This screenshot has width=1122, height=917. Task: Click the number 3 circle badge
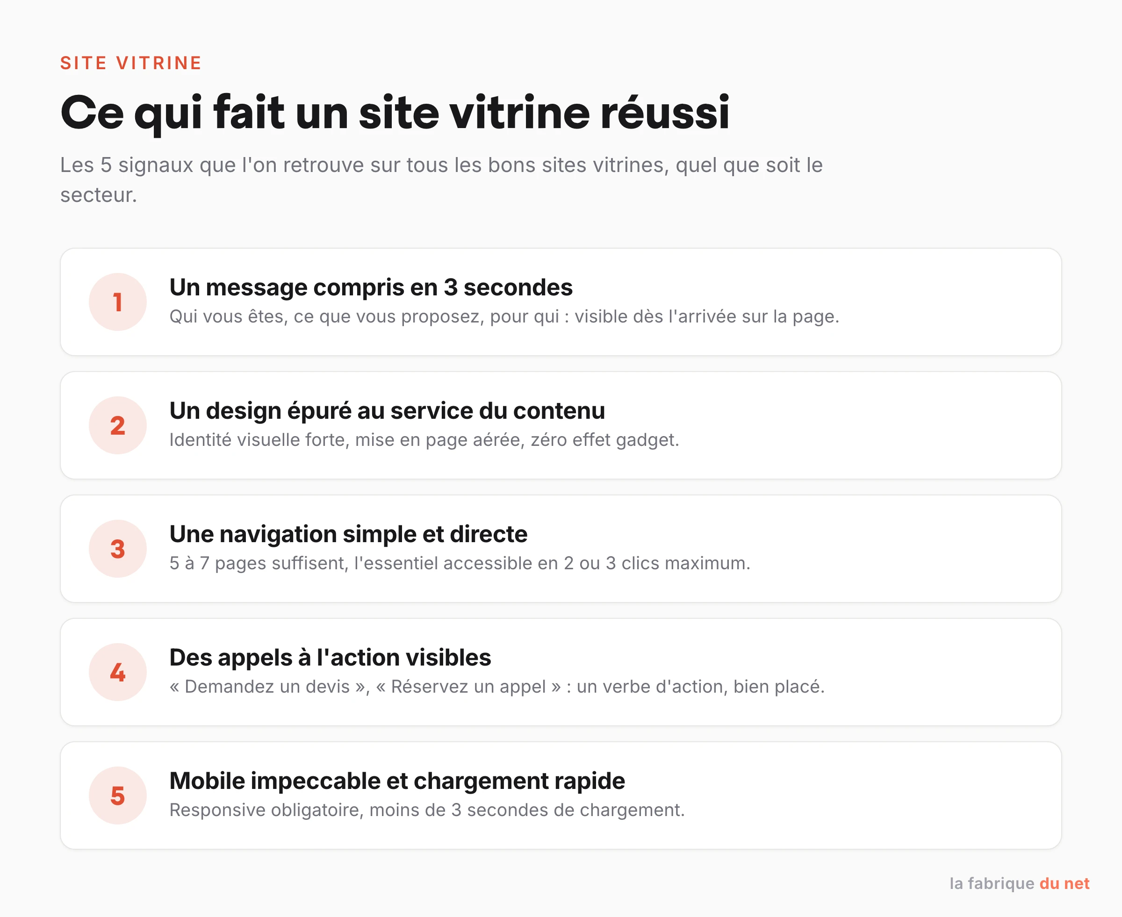pos(118,549)
